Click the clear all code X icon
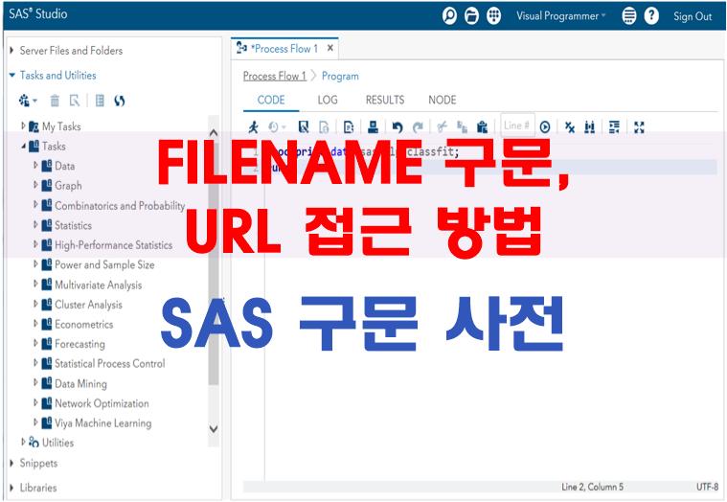Viewport: 727px width, 502px height. click(x=570, y=126)
